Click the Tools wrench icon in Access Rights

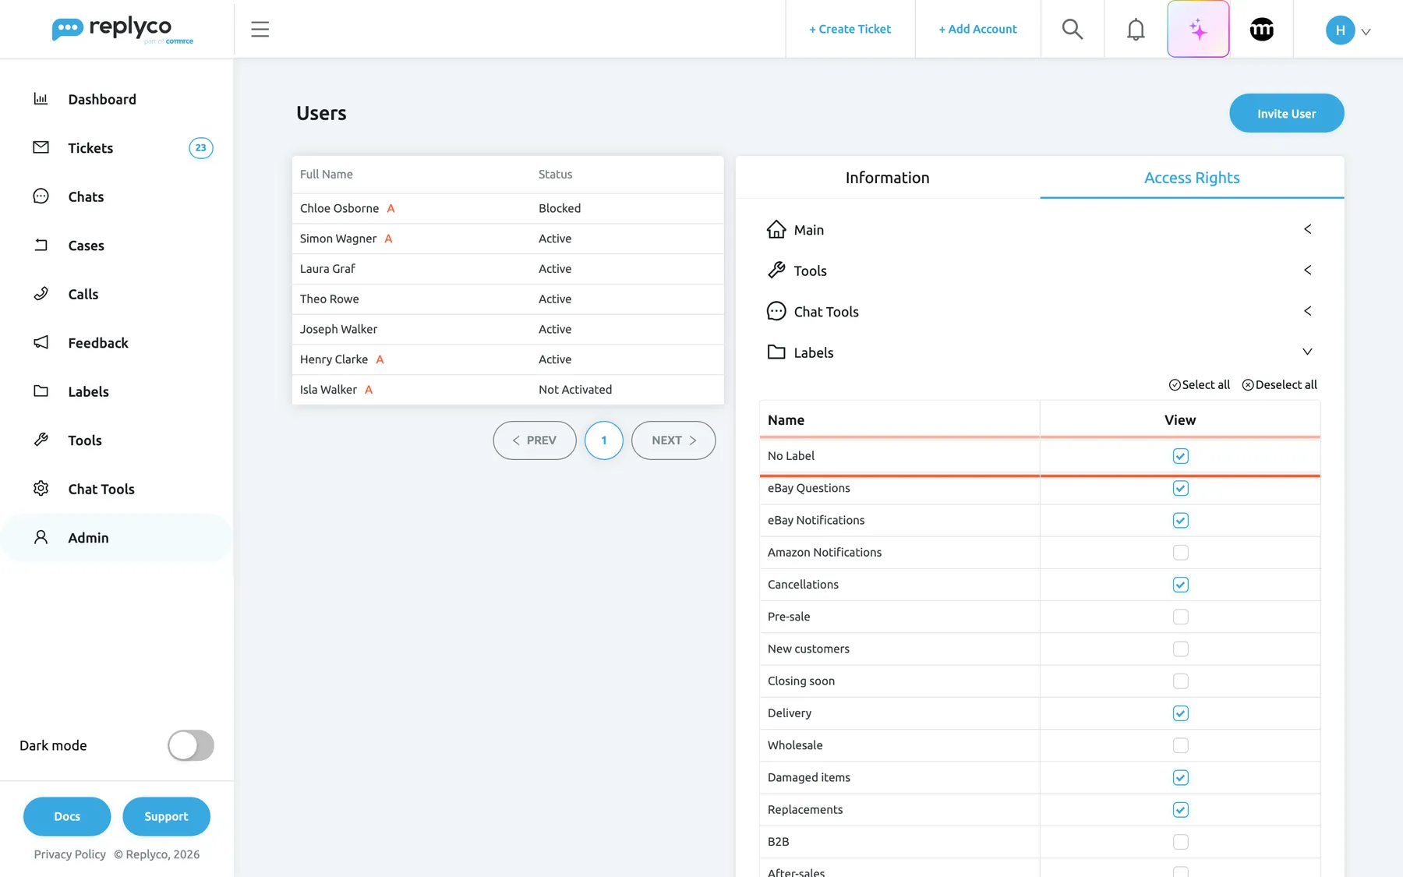776,270
